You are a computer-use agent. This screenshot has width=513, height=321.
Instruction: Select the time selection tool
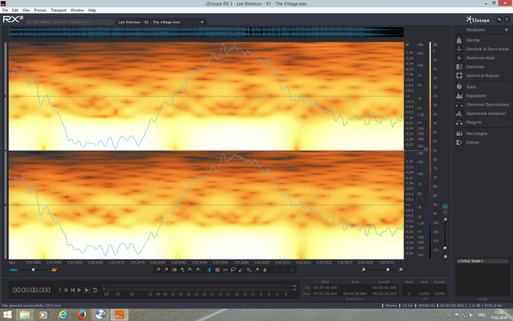(209, 270)
